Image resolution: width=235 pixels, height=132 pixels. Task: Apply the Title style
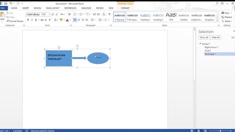coord(171,17)
